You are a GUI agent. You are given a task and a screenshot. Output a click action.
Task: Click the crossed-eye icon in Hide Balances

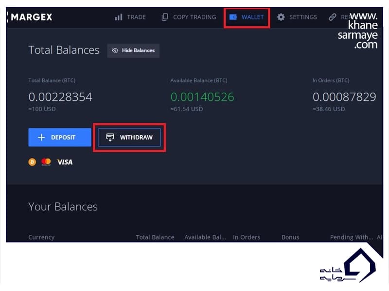[115, 51]
